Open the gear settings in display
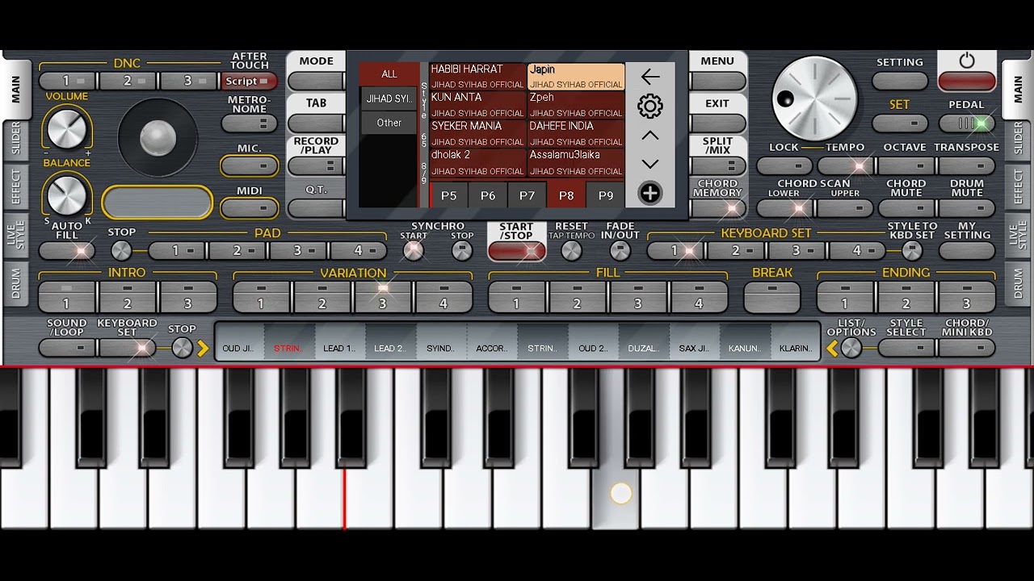This screenshot has width=1034, height=581. [650, 106]
